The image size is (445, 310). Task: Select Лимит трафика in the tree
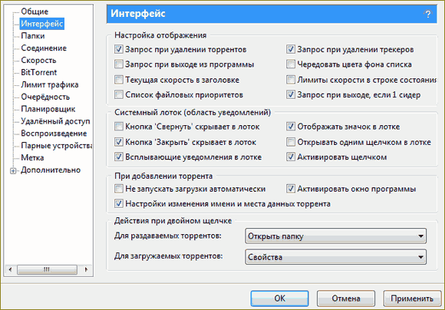point(50,84)
